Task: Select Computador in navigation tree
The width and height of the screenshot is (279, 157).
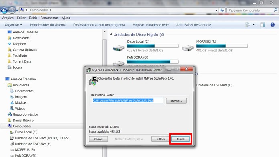Action: click(x=22, y=126)
